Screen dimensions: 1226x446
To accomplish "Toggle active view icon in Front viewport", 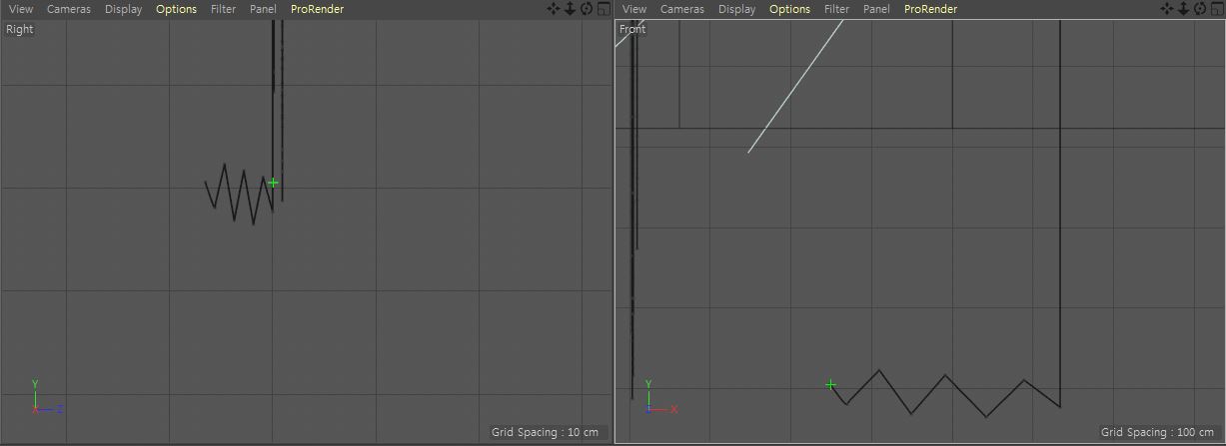I will [x=1216, y=9].
